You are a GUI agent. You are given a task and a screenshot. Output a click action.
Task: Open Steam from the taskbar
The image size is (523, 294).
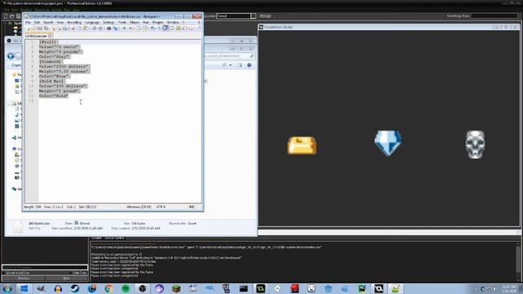coord(74,288)
